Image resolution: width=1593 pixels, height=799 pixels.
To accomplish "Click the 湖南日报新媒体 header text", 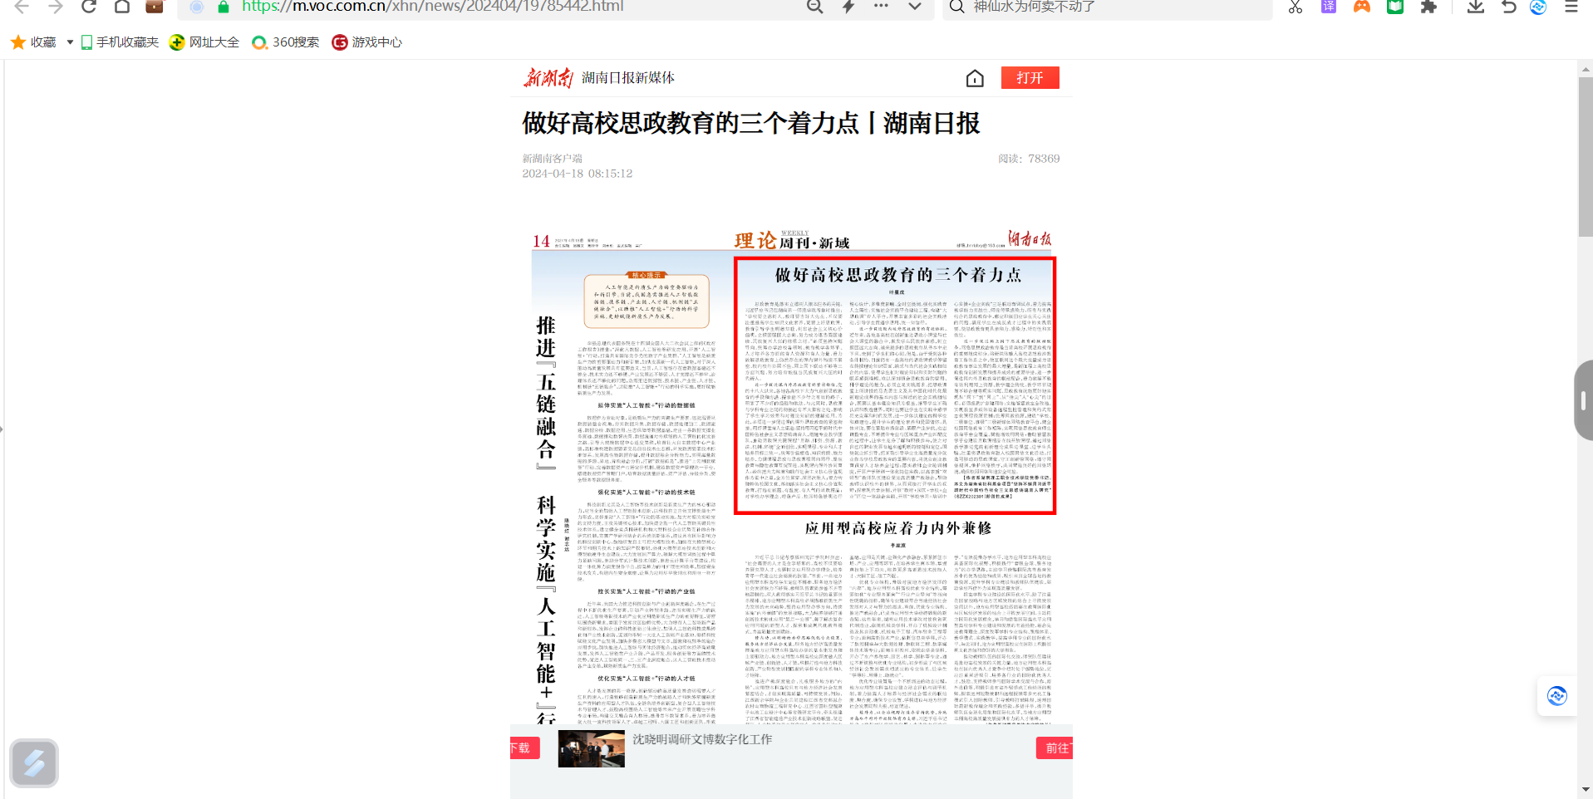I will (x=628, y=78).
